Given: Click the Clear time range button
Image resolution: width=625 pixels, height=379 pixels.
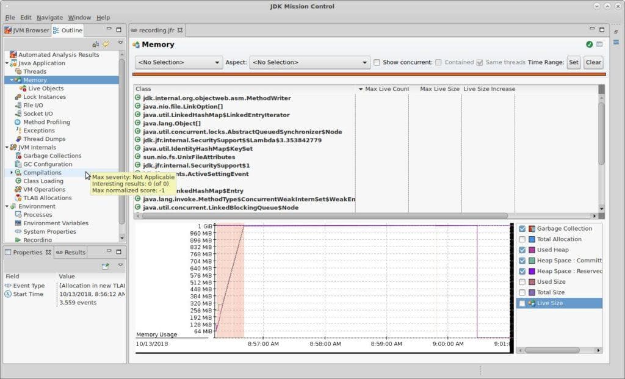Looking at the screenshot, I should point(593,62).
